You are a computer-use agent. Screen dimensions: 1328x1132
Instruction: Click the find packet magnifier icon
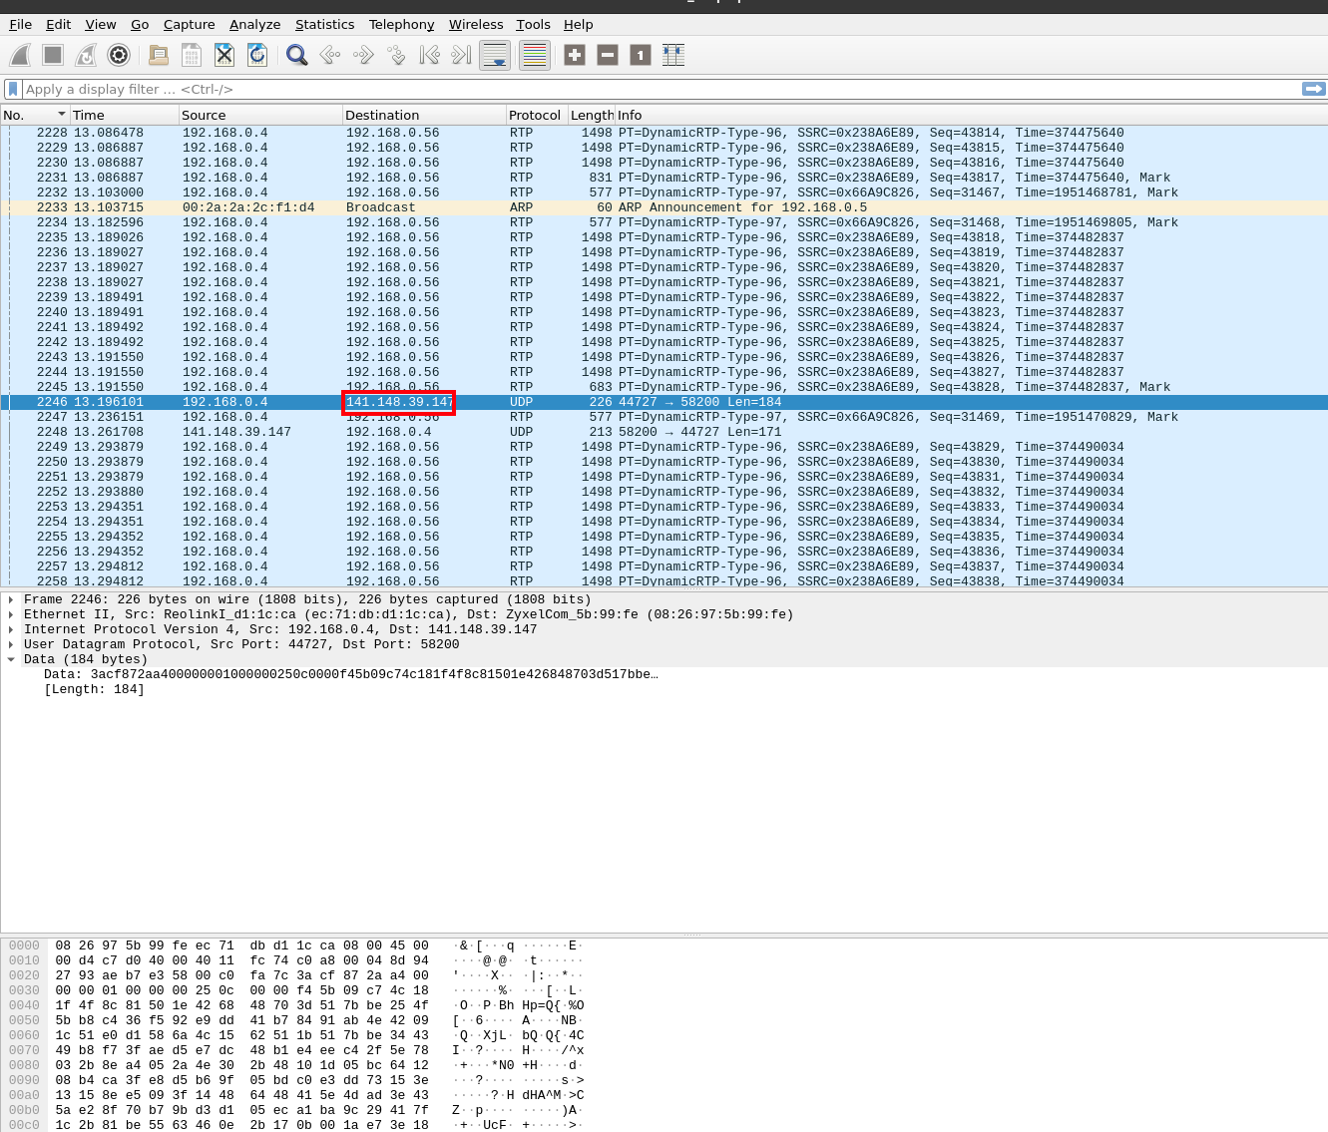[296, 55]
